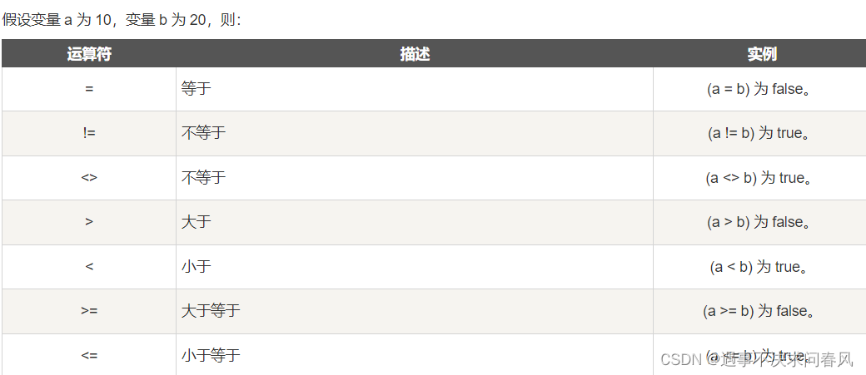Click the 实例 column header

tap(760, 53)
